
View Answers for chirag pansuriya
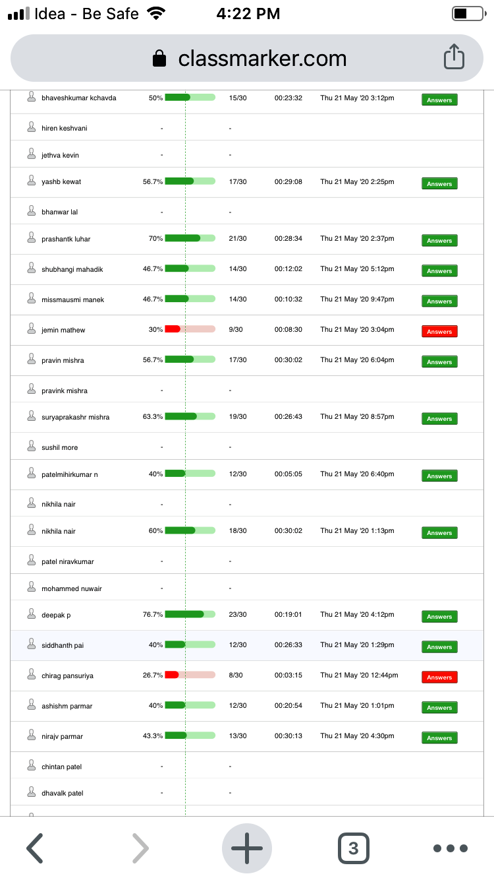point(439,677)
